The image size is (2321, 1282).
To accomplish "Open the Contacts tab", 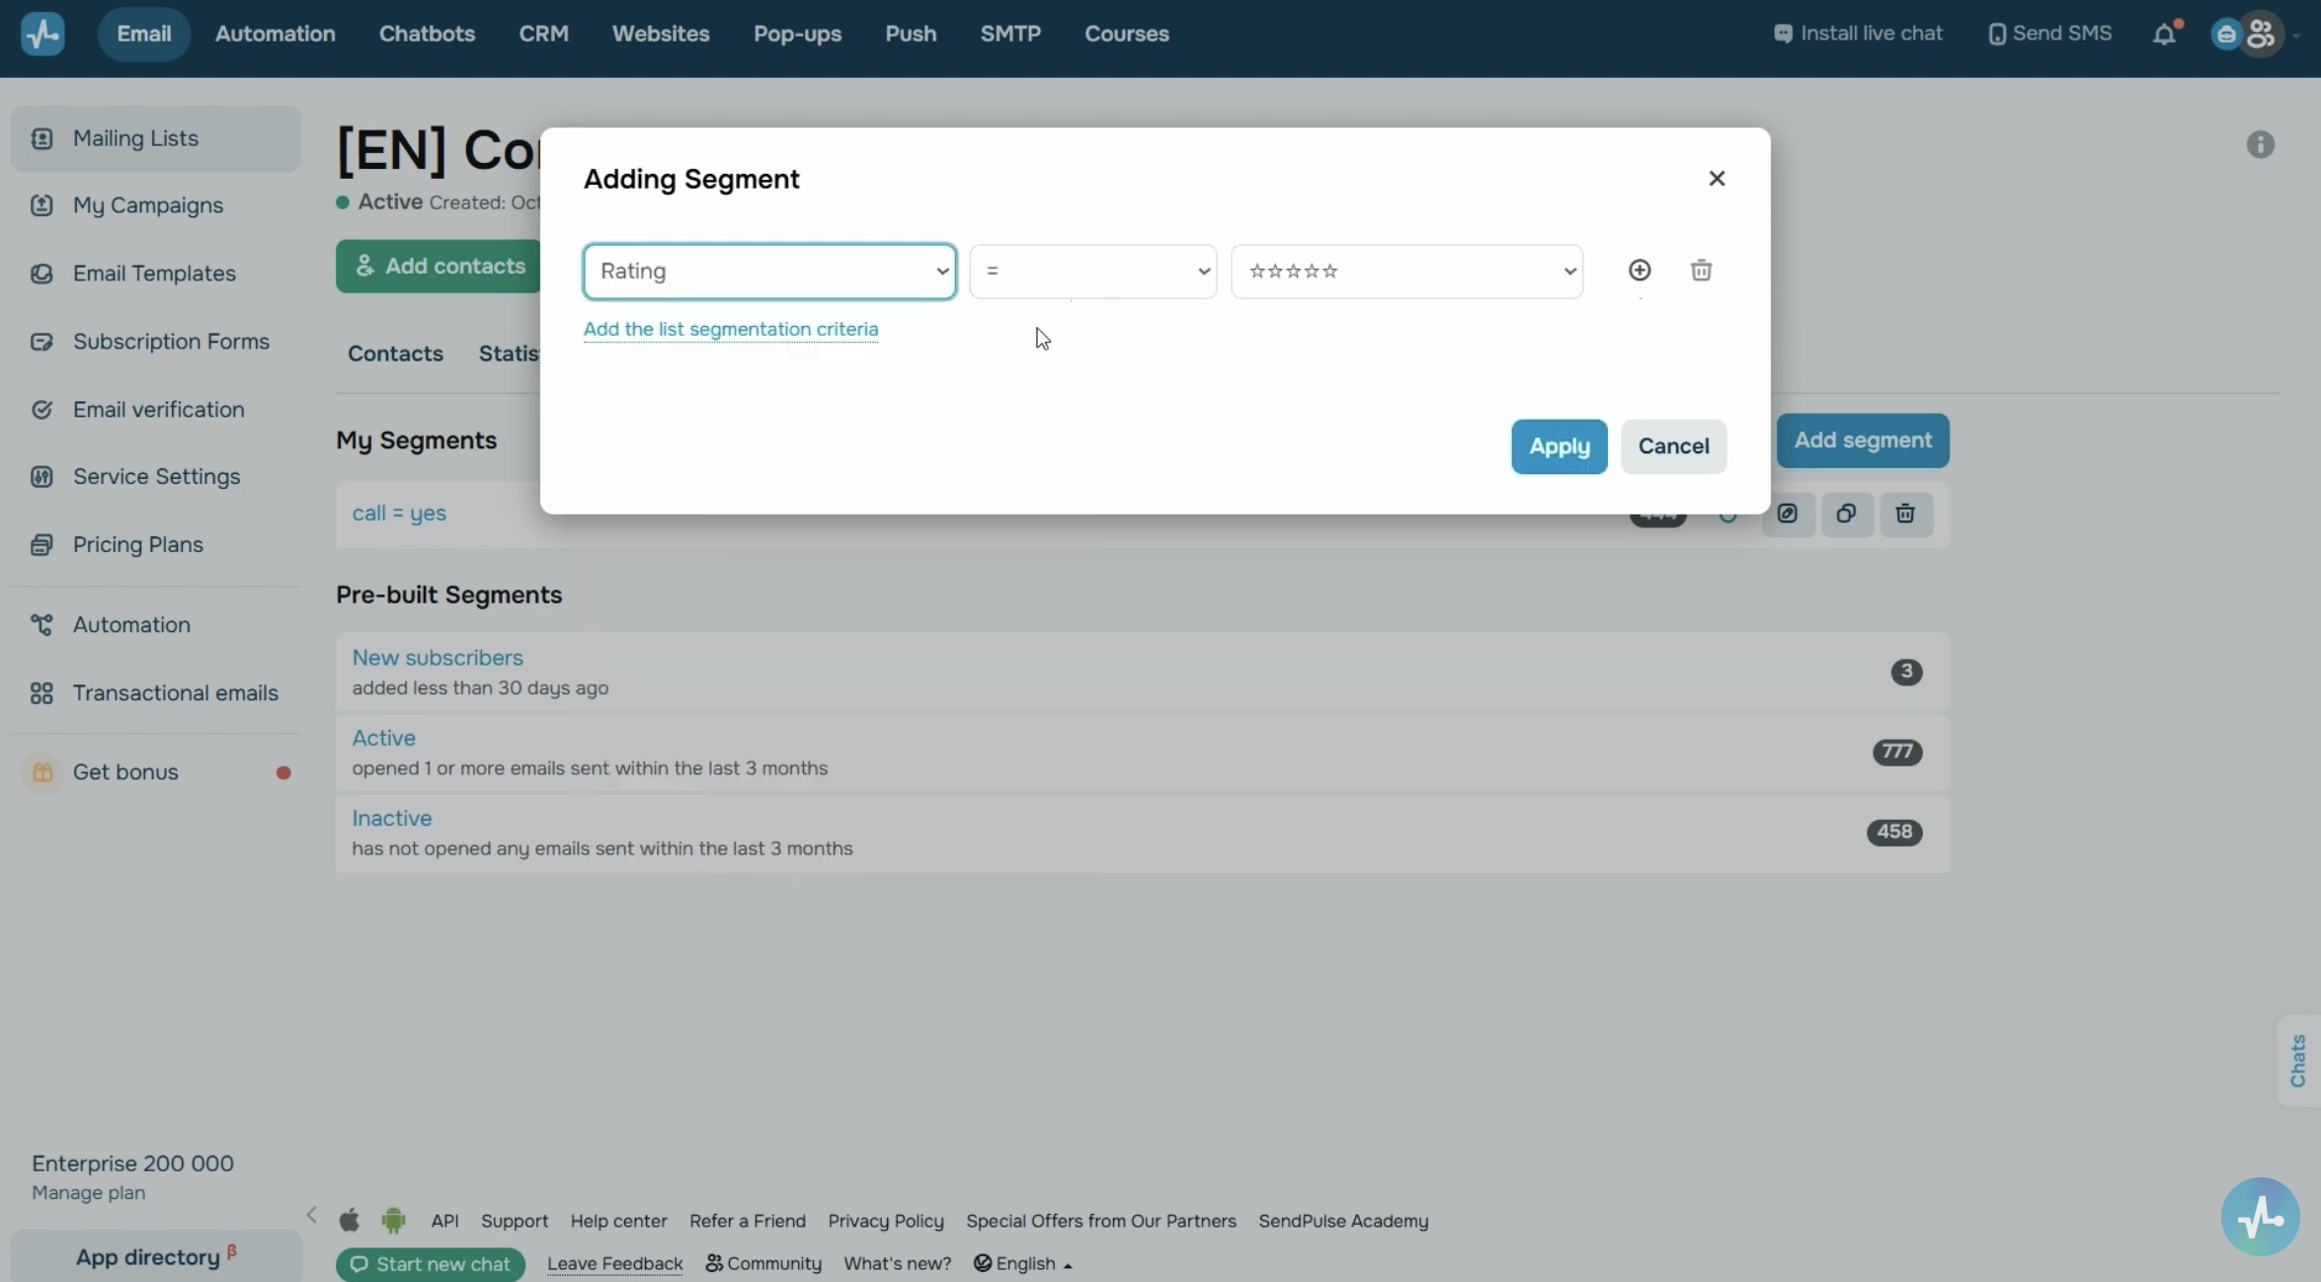I will point(395,354).
